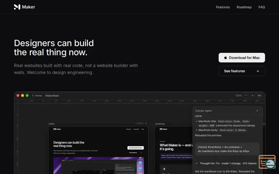Click FAQ link inside index frame preview
The width and height of the screenshot is (279, 174).
[143, 129]
